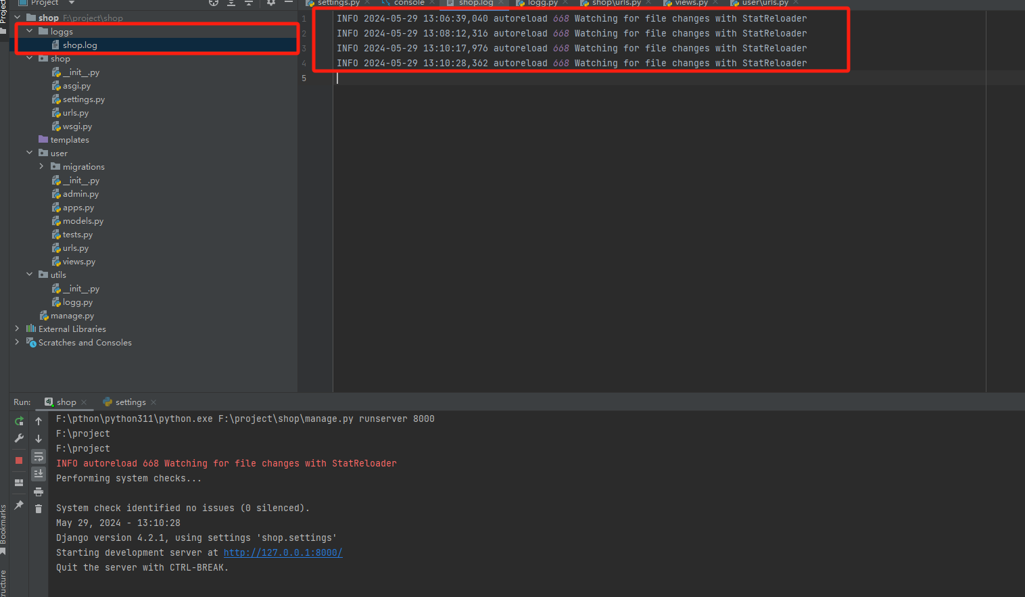Screen dimensions: 1025x597
Task: Expand the migrations folder
Action: point(42,166)
